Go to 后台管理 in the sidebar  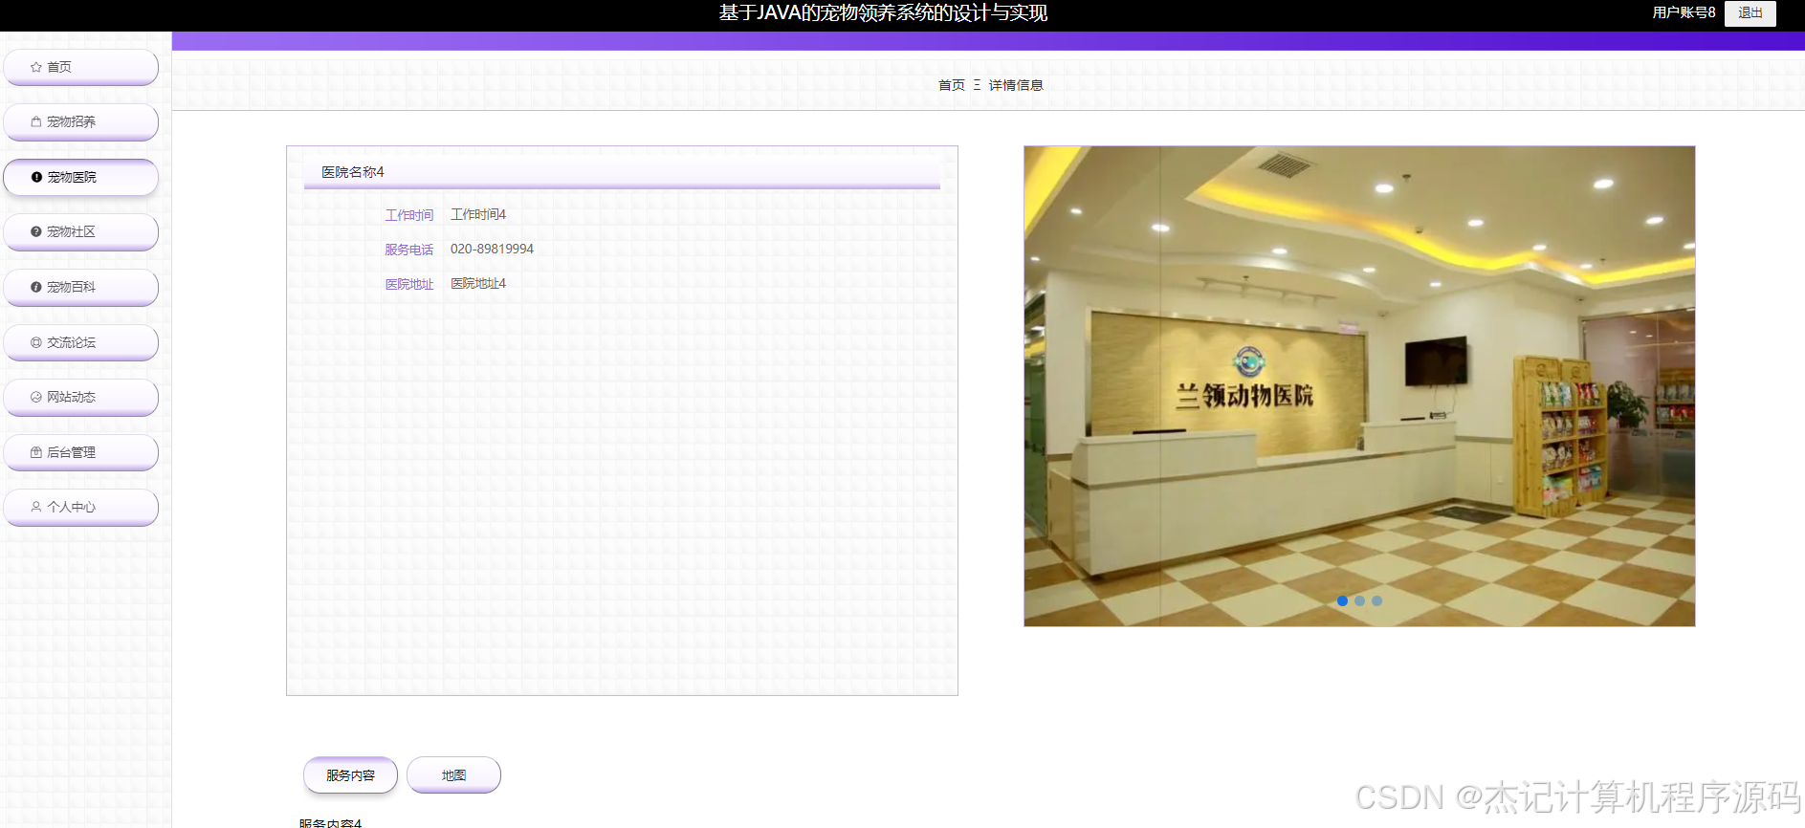[81, 452]
